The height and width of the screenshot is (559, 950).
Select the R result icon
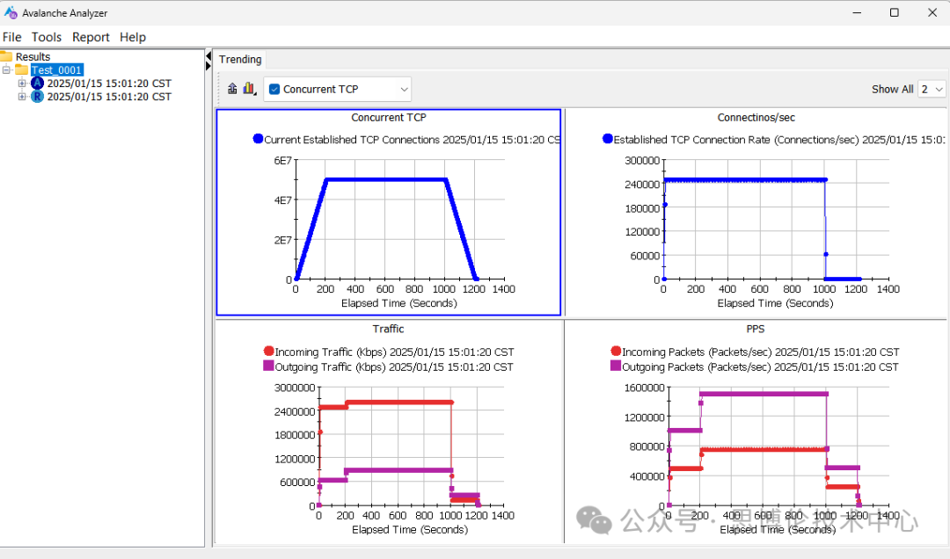pyautogui.click(x=37, y=97)
